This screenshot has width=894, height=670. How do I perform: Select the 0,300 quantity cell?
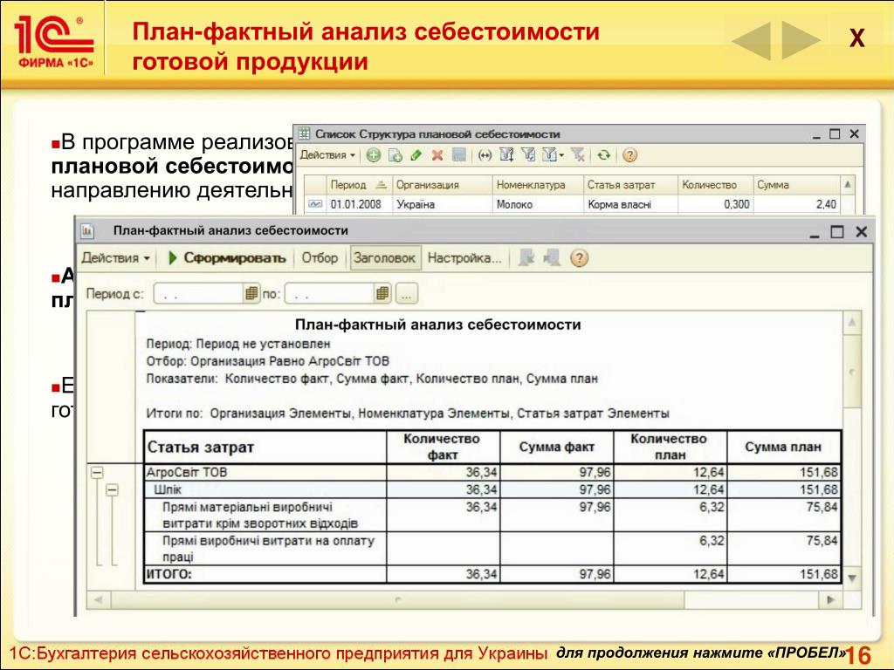pos(716,204)
